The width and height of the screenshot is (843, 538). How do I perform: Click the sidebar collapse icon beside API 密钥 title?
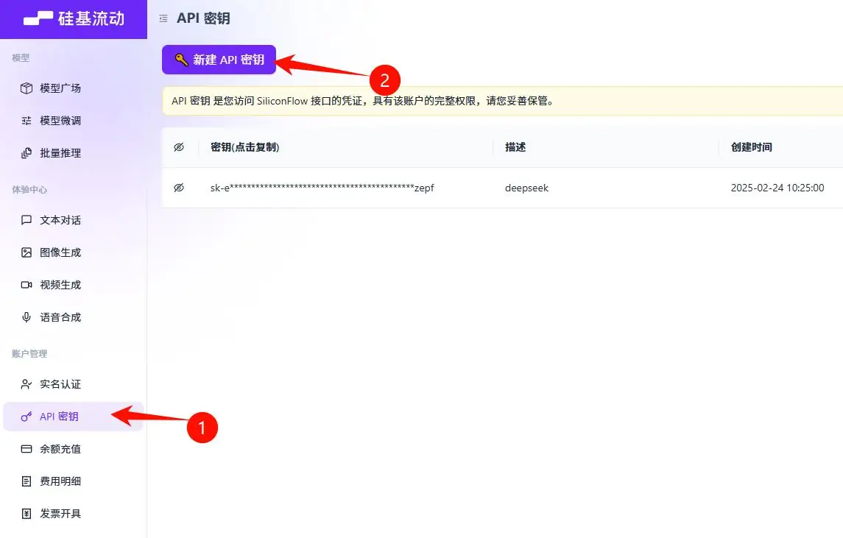(x=163, y=18)
